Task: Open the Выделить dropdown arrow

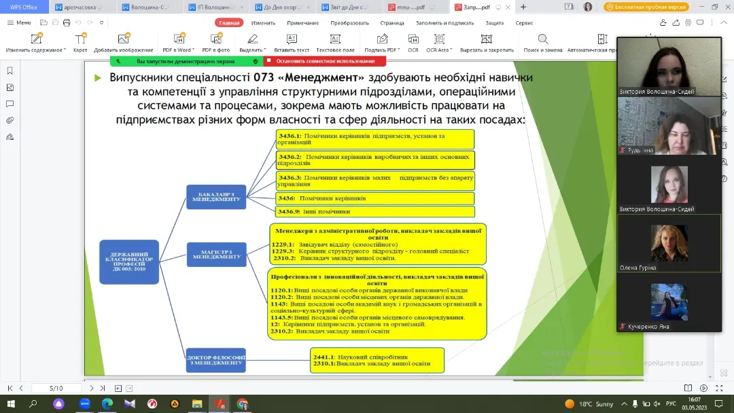Action: [264, 50]
